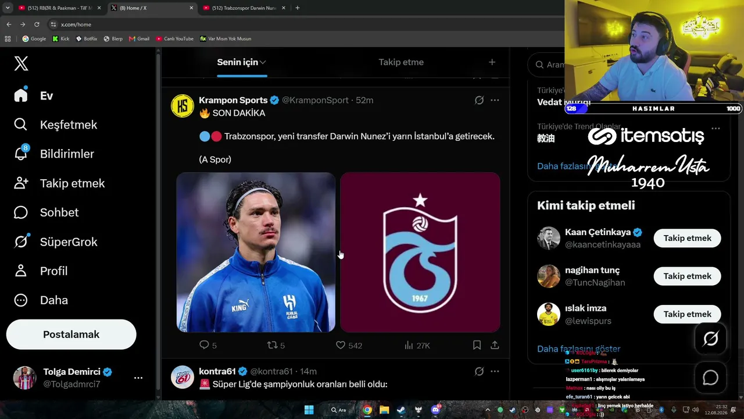This screenshot has width=744, height=419.
Task: Open floating Grok button at right edge
Action: [710, 338]
